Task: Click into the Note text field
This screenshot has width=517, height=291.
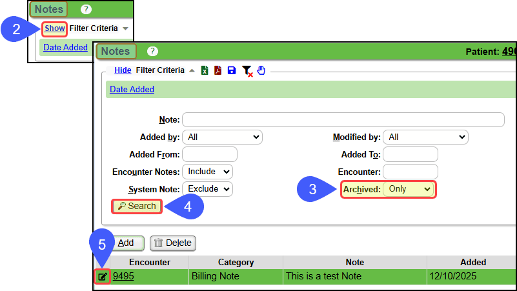Action: pos(343,119)
